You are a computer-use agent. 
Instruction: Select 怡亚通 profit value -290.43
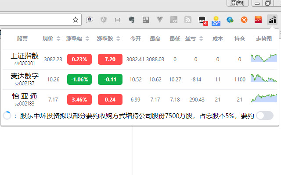[196, 100]
